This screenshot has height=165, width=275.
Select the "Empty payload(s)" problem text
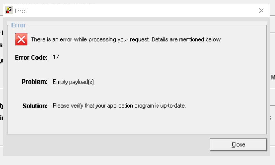point(73,82)
